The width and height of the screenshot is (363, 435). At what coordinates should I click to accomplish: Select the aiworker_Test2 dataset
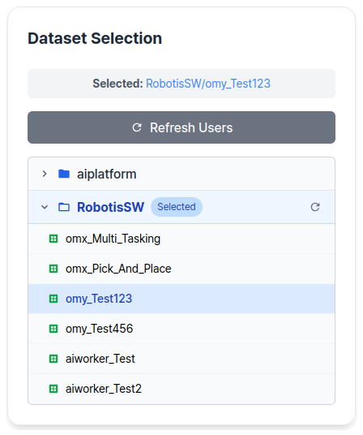tap(181, 389)
